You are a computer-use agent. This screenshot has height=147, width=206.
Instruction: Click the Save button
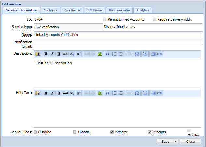[x=165, y=142]
